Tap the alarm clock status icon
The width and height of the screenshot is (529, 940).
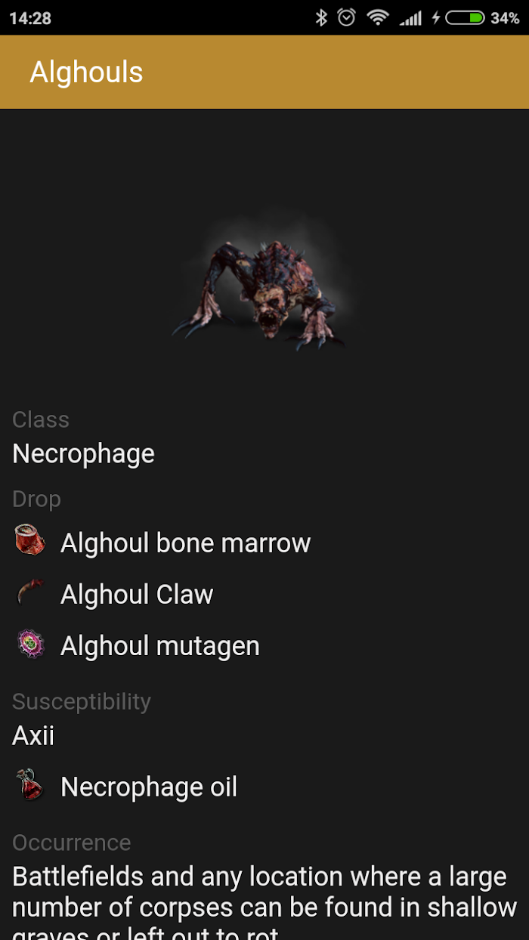(x=347, y=17)
